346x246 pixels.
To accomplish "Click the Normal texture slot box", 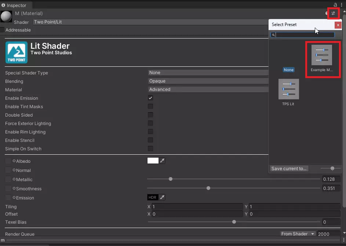I will coord(8,170).
